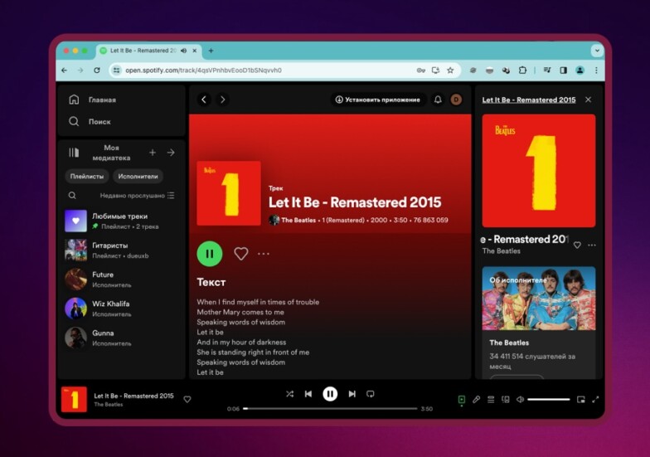Expand library with the arrow icon
The width and height of the screenshot is (650, 457).
click(171, 153)
